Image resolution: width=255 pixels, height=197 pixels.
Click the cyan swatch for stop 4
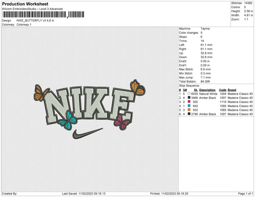tap(189, 106)
